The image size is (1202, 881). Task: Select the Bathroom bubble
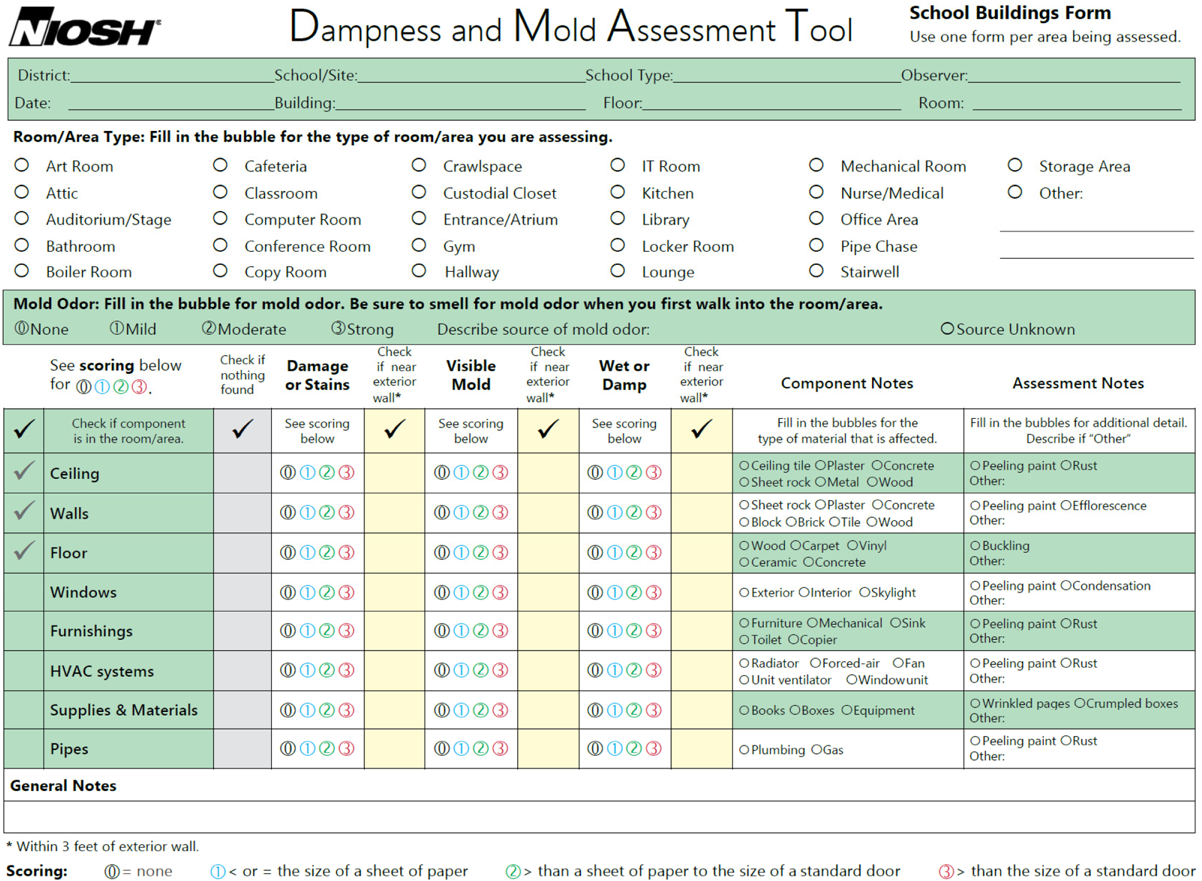click(22, 245)
